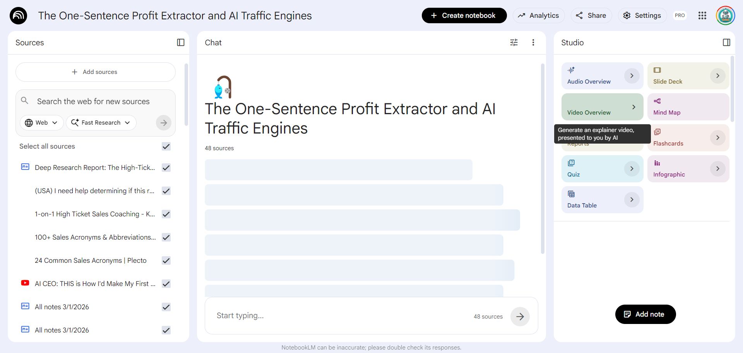Image resolution: width=743 pixels, height=353 pixels.
Task: Collapse the Sources panel icon
Action: point(181,43)
